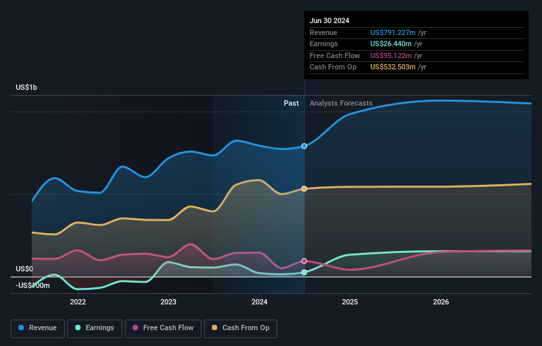Screen dimensions: 542x346
Task: Click the US$791.227m revenue value
Action: (x=393, y=32)
